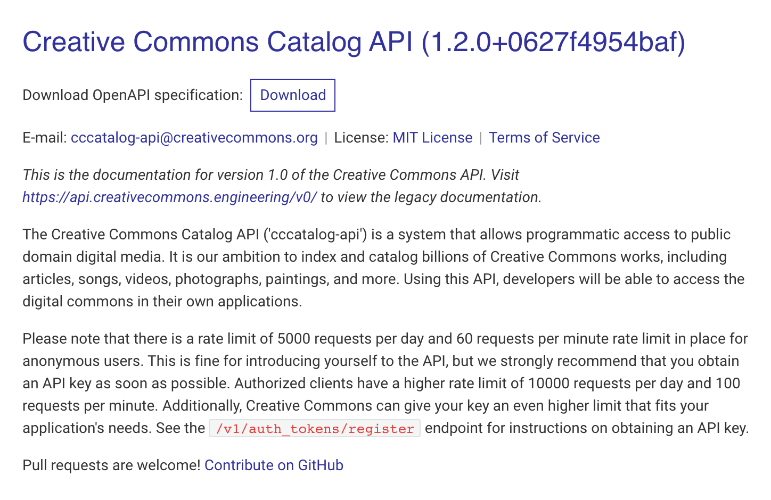Visit the api.creativecommons.engineering/v0/ legacy docs link

169,197
